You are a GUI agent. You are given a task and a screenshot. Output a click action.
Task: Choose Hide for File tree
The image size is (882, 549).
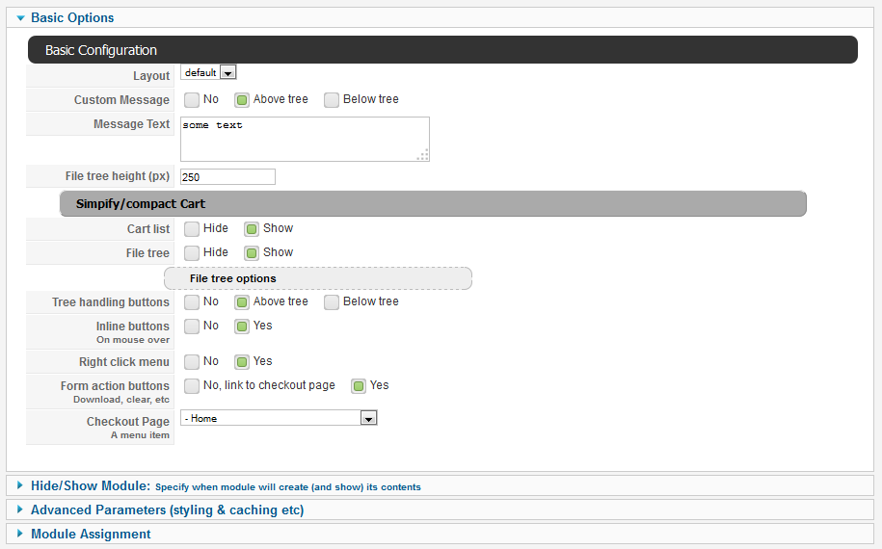tap(192, 253)
